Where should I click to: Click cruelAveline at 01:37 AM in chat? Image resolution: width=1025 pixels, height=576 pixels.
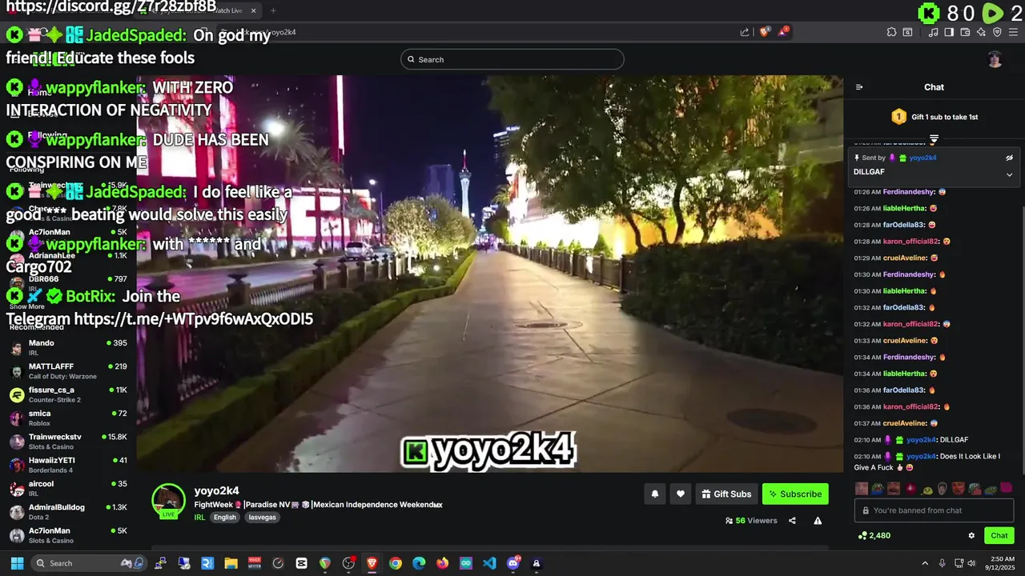click(905, 423)
